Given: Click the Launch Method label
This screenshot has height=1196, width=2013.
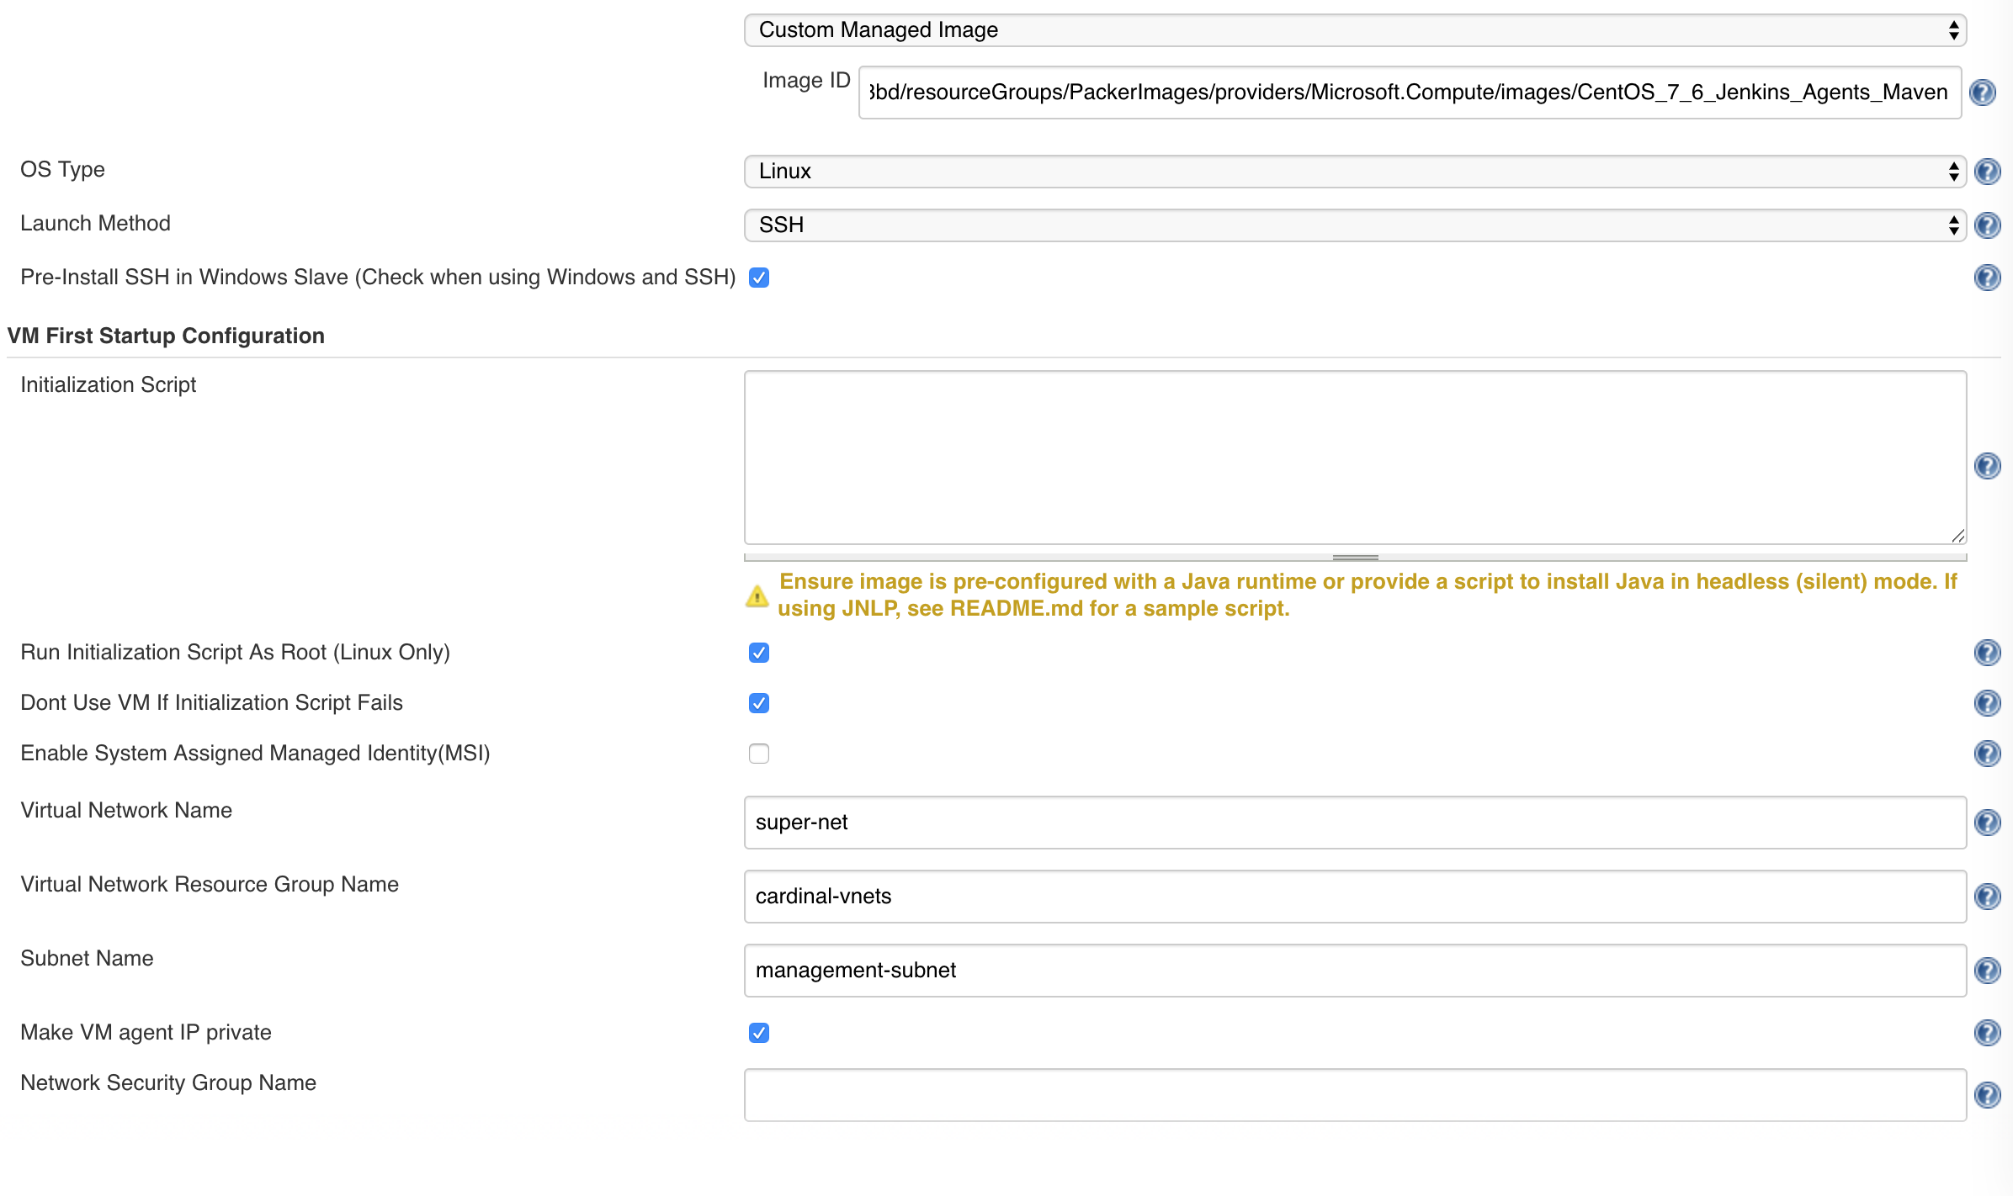Looking at the screenshot, I should pyautogui.click(x=95, y=224).
